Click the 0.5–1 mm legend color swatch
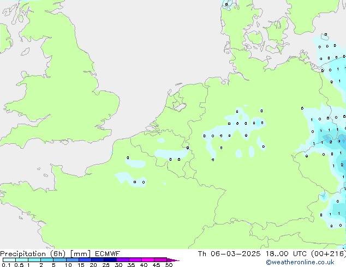This screenshot has height=267, width=346. point(22,260)
